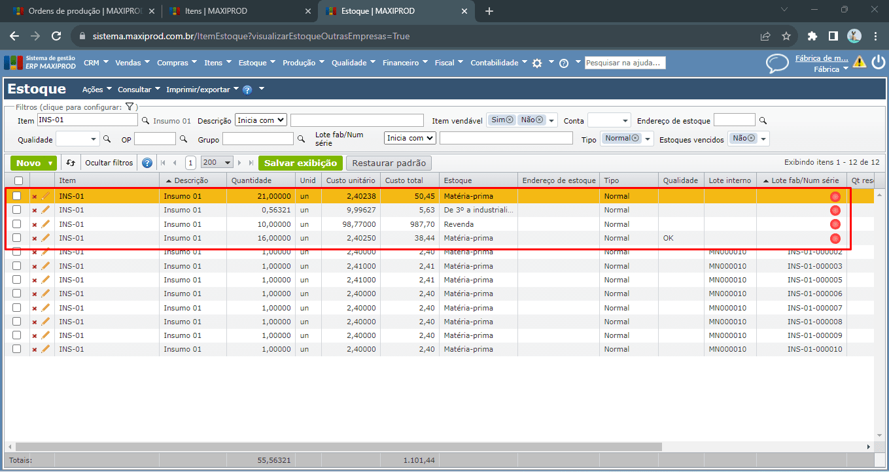Viewport: 889px width, 472px height.
Task: Click search magnifier next to Grupo field
Action: point(302,139)
